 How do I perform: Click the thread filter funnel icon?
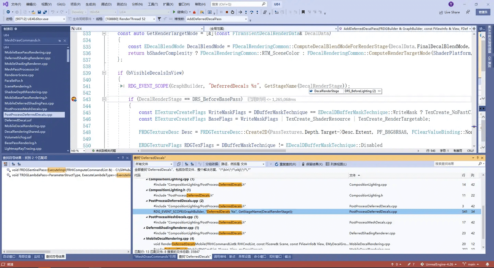point(159,19)
